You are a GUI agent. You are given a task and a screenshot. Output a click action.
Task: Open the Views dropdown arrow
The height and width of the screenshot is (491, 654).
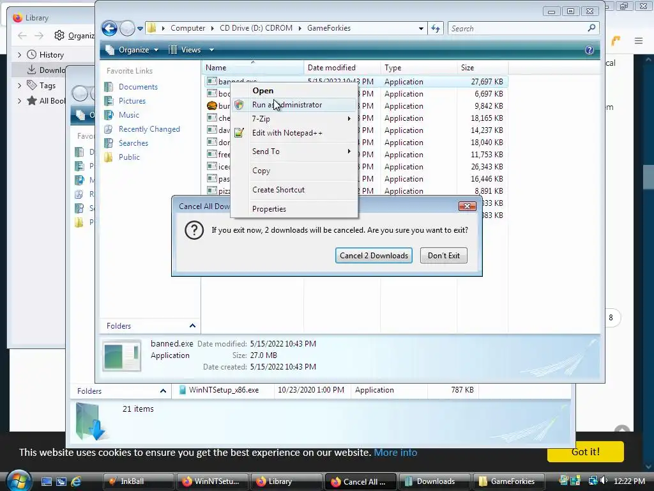[211, 50]
